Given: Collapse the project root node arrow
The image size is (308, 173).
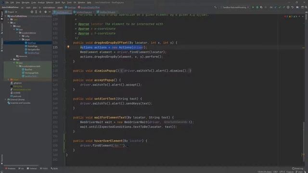Looking at the screenshot, I should [x=6, y=16].
